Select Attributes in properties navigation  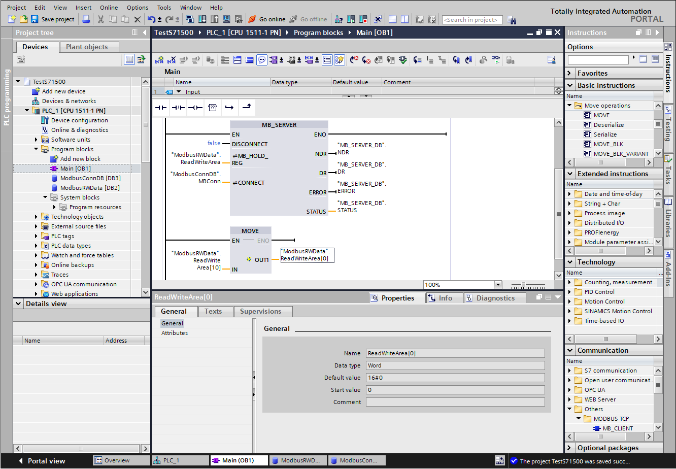(175, 333)
